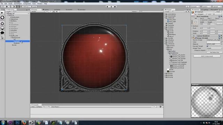The height and width of the screenshot is (125, 223).
Task: Toggle the Local handle rotation button
Action: tap(33, 7)
